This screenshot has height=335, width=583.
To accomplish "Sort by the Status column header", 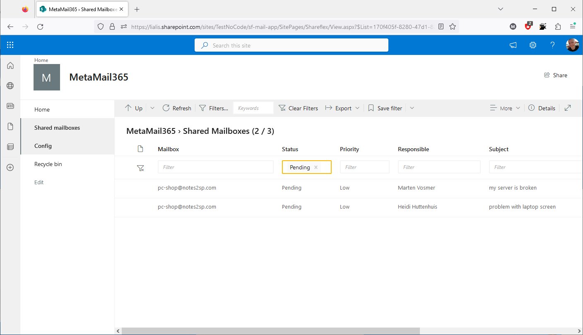I will coord(290,149).
